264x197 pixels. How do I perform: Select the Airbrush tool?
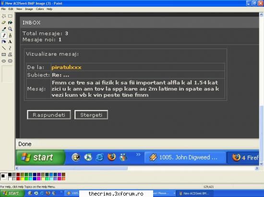coord(4,42)
